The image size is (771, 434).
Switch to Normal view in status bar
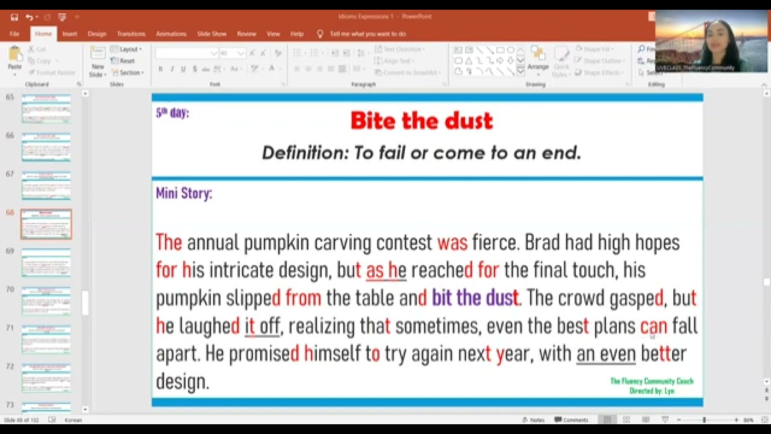[607, 420]
